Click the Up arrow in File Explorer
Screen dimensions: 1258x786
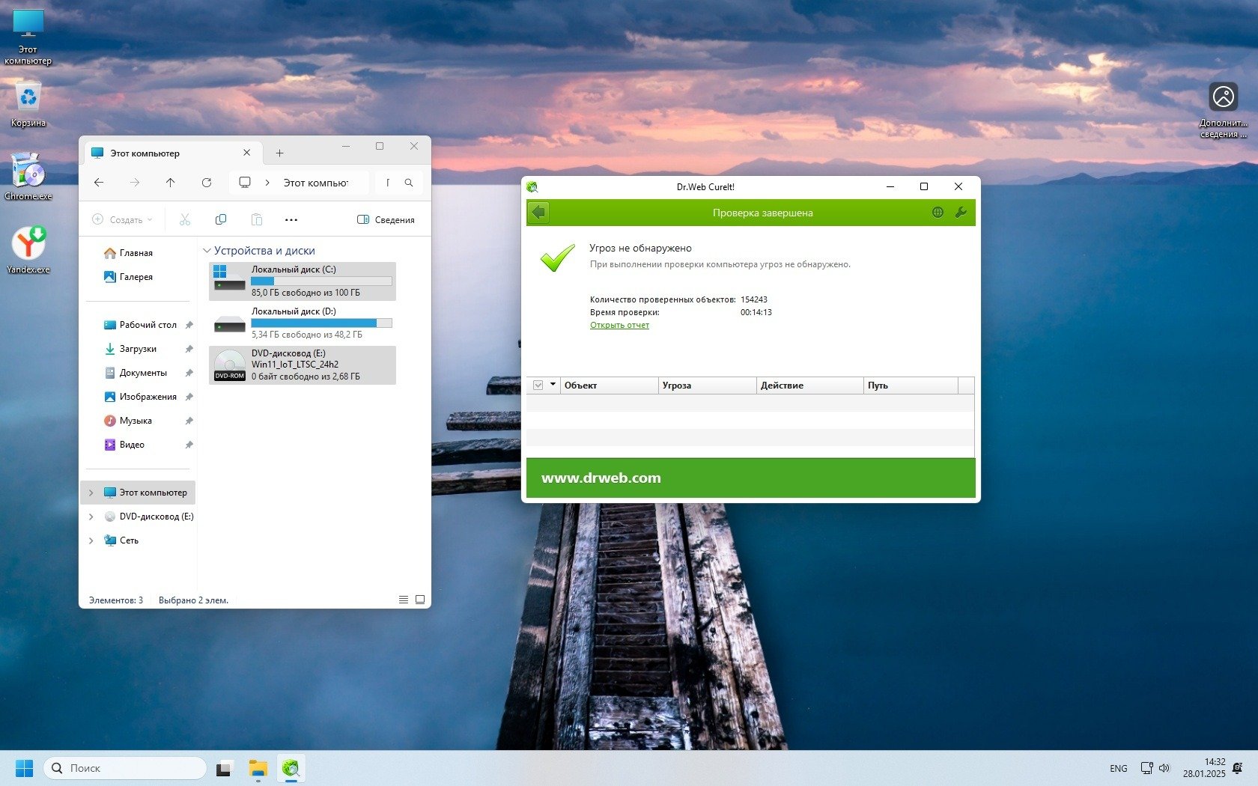pos(171,183)
